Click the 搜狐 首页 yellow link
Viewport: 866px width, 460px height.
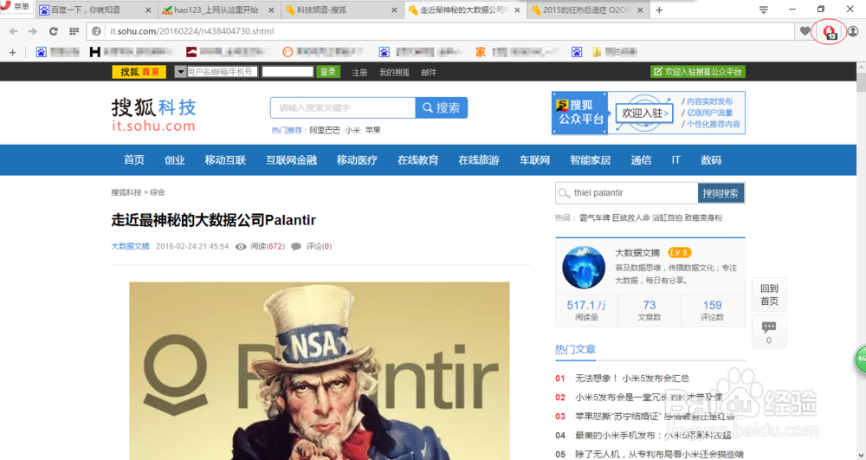[139, 72]
